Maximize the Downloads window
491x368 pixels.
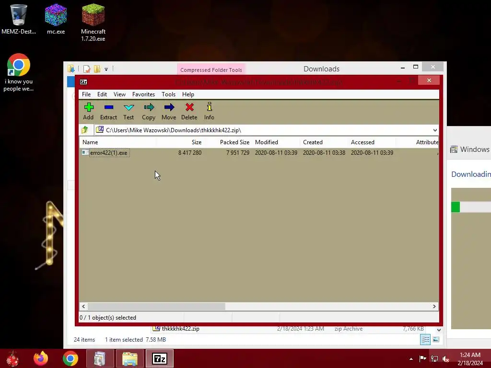tap(416, 67)
